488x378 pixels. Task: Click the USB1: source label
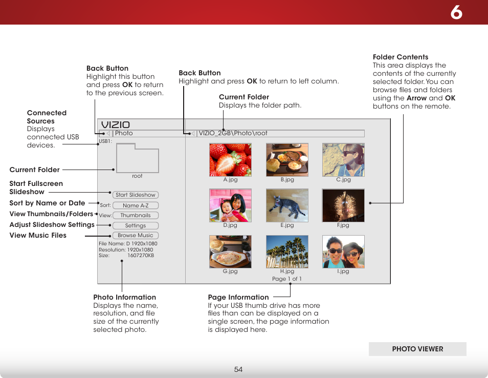105,141
